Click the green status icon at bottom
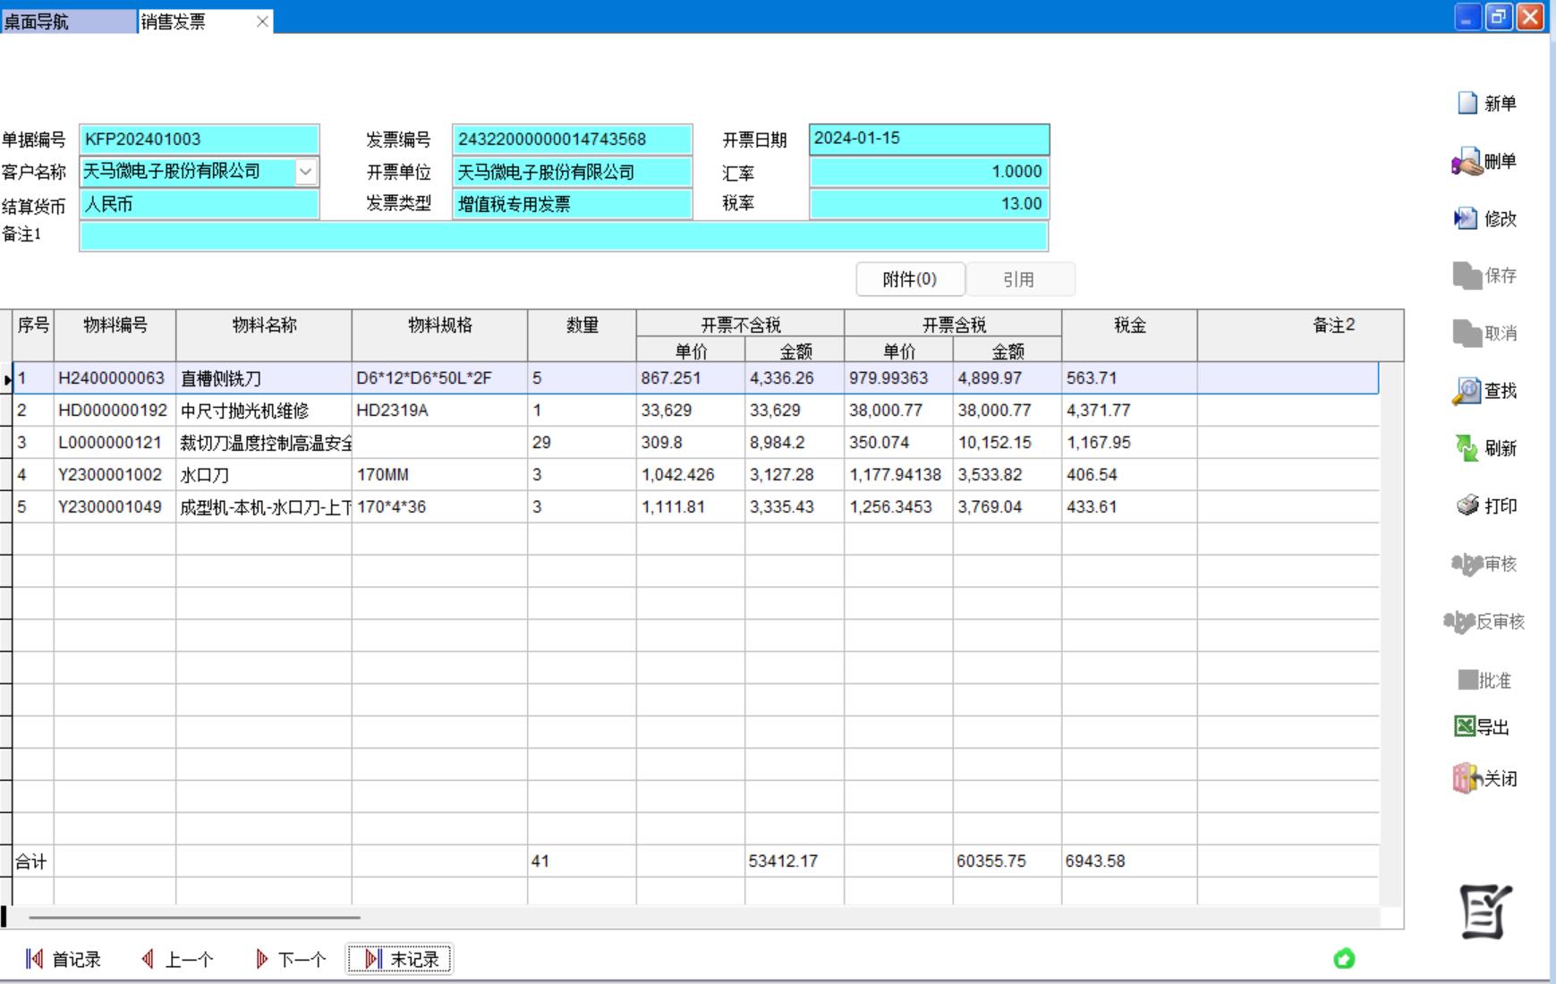This screenshot has width=1556, height=984. [x=1344, y=959]
